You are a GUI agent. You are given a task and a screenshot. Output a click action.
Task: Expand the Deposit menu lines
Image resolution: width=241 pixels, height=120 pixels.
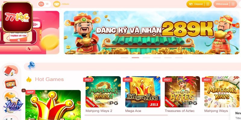pos(208,4)
